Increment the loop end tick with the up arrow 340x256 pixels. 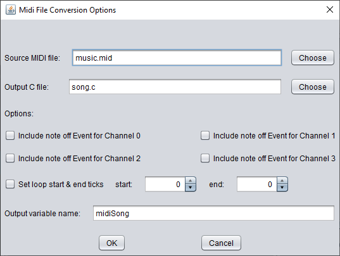pos(282,181)
